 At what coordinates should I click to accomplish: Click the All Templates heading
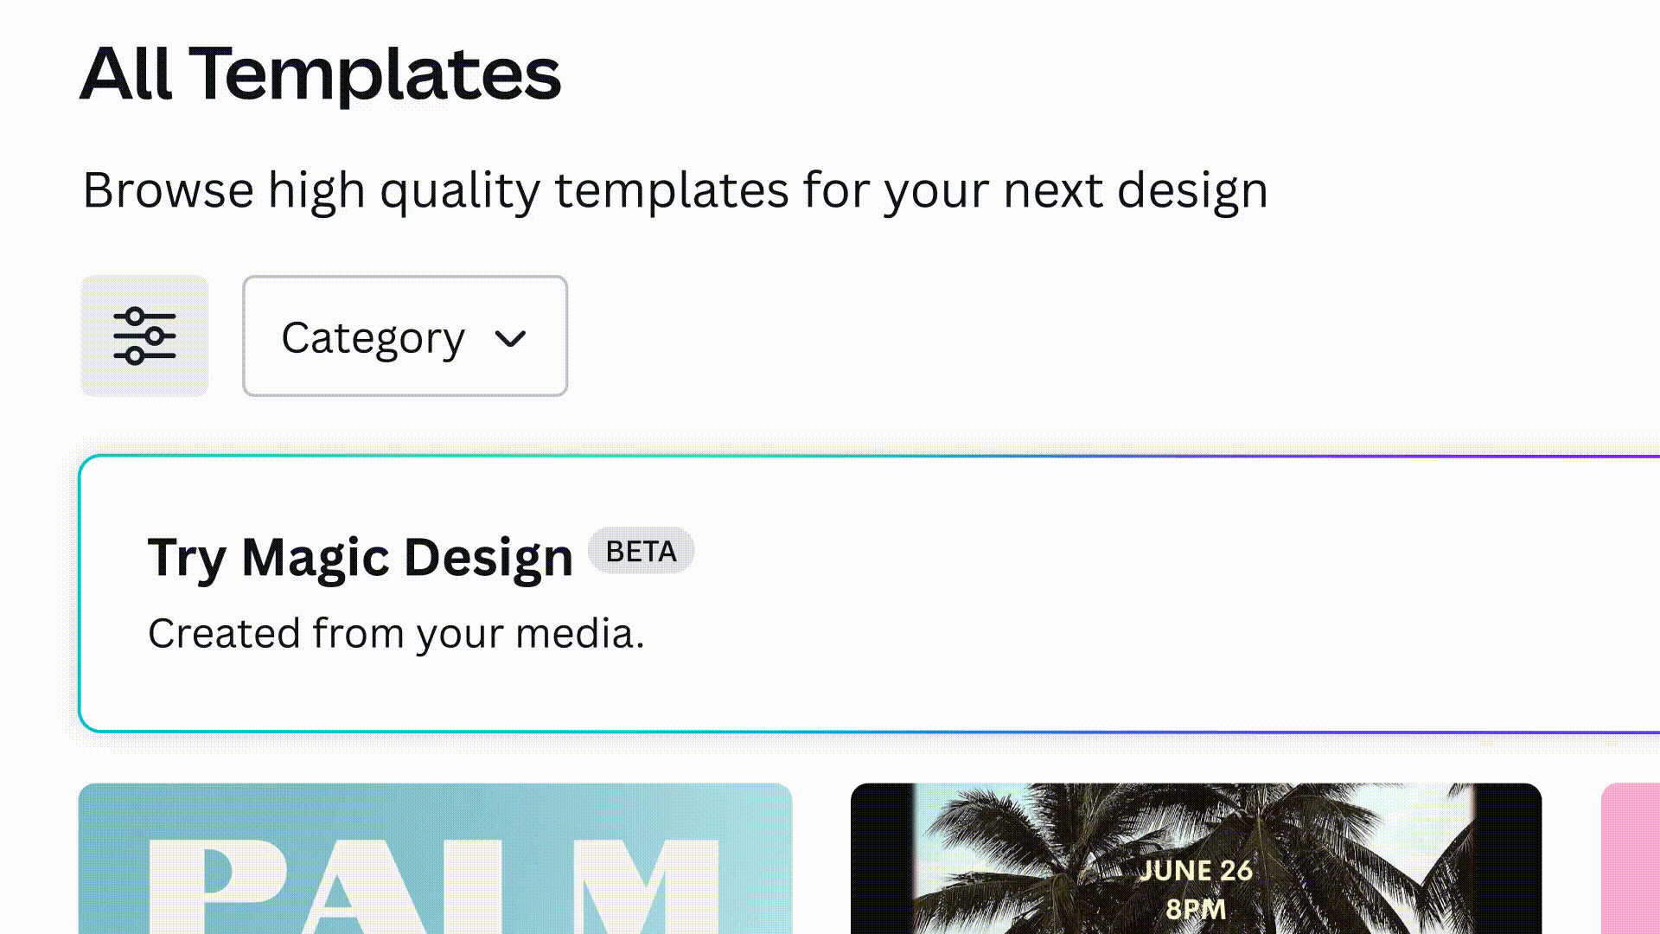[321, 74]
